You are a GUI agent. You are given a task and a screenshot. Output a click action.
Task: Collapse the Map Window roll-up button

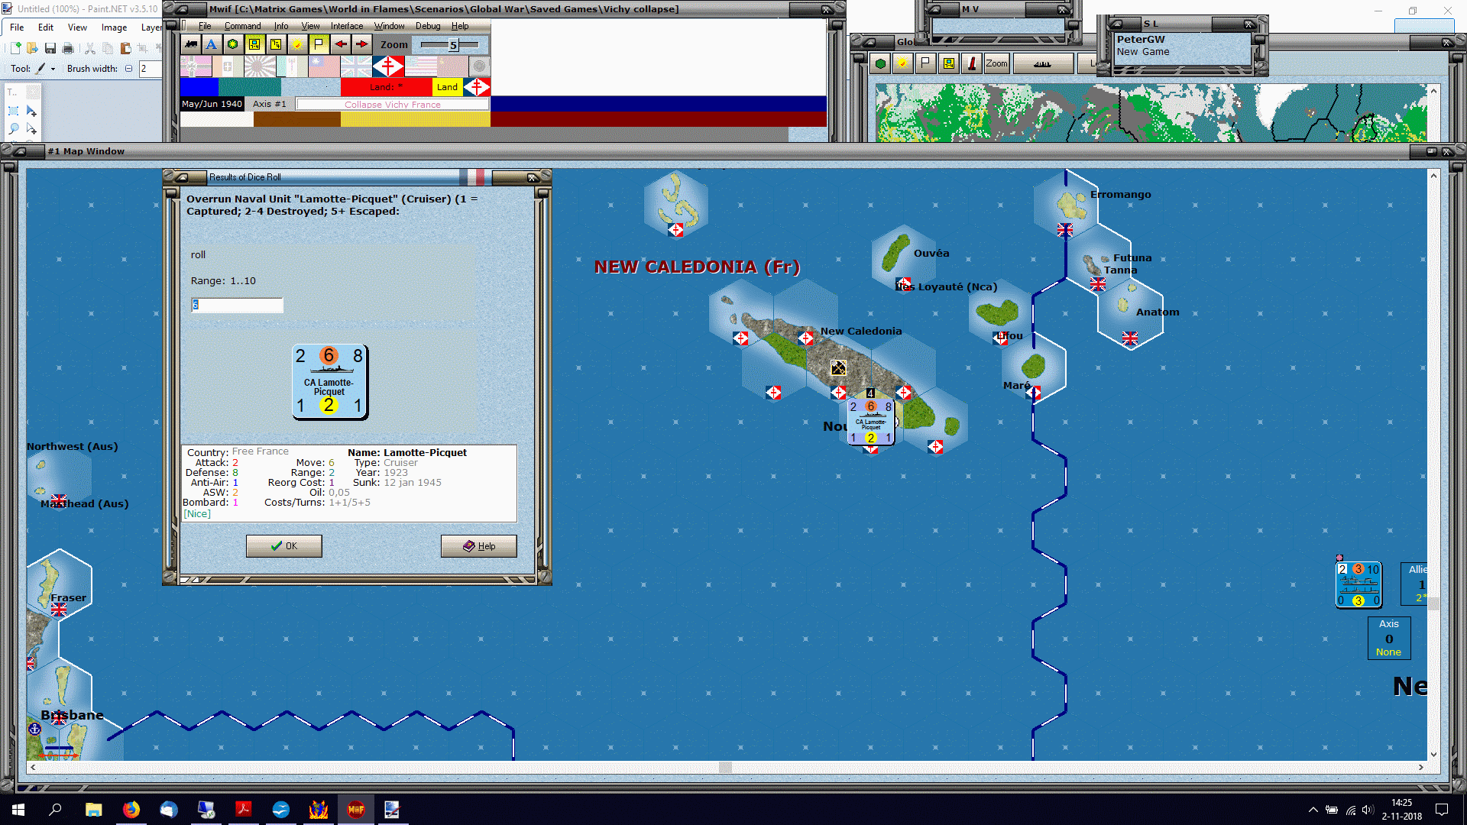tap(20, 151)
